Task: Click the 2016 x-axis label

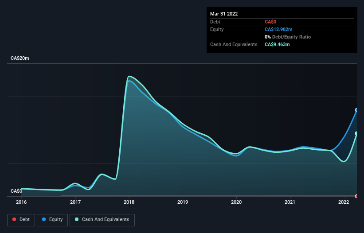Action: coord(21,202)
